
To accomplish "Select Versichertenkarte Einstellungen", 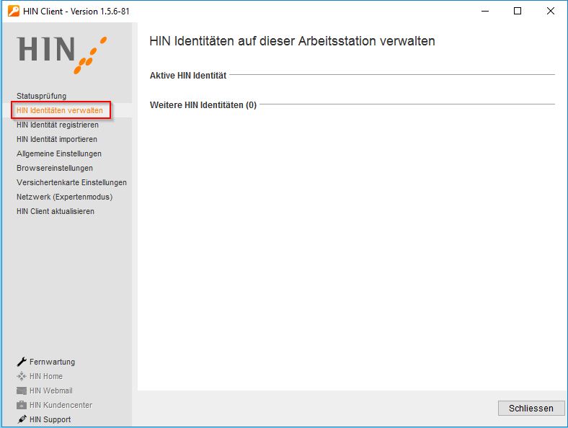I will pos(71,182).
